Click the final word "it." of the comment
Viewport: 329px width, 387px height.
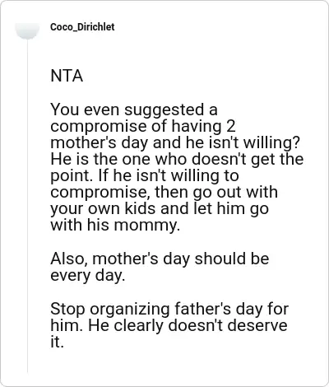click(57, 343)
